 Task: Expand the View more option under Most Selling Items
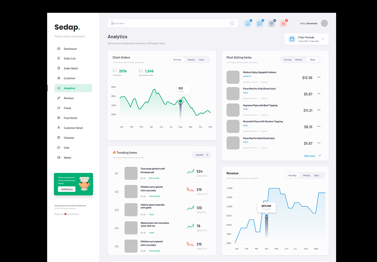[x=311, y=156]
